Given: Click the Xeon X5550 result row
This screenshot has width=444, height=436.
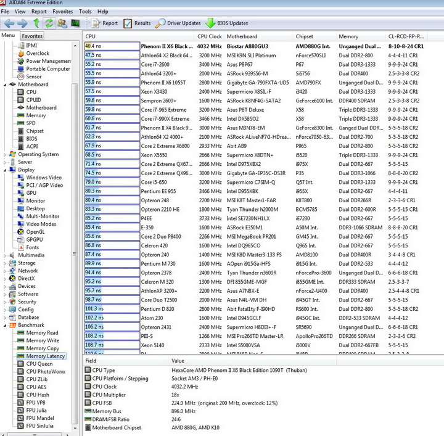Looking at the screenshot, I should pyautogui.click(x=256, y=155).
